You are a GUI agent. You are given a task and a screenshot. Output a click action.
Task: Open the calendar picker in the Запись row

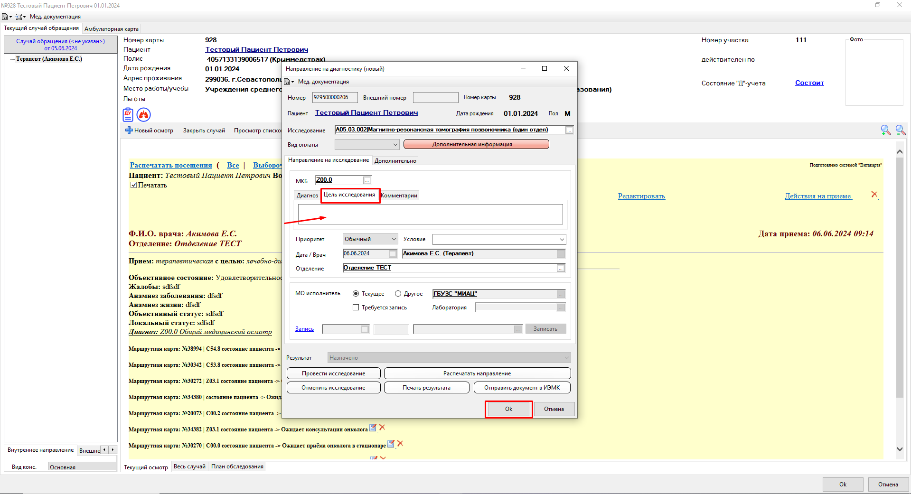pos(365,329)
